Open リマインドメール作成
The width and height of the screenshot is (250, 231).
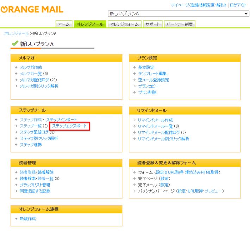pyautogui.click(x=155, y=120)
